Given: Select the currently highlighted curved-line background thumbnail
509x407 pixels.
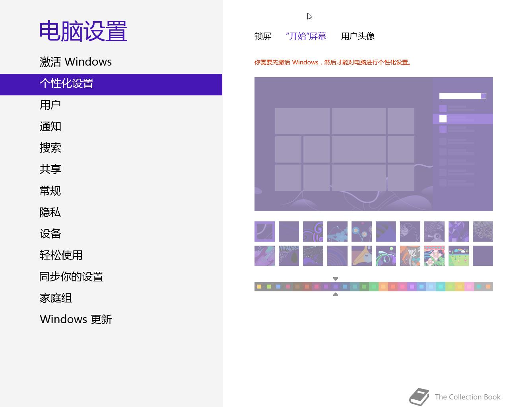Looking at the screenshot, I should 264,231.
